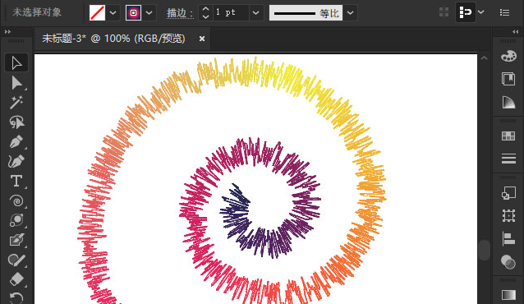Screen dimensions: 524x304
Task: Open the control bar options menu
Action: coord(504,12)
